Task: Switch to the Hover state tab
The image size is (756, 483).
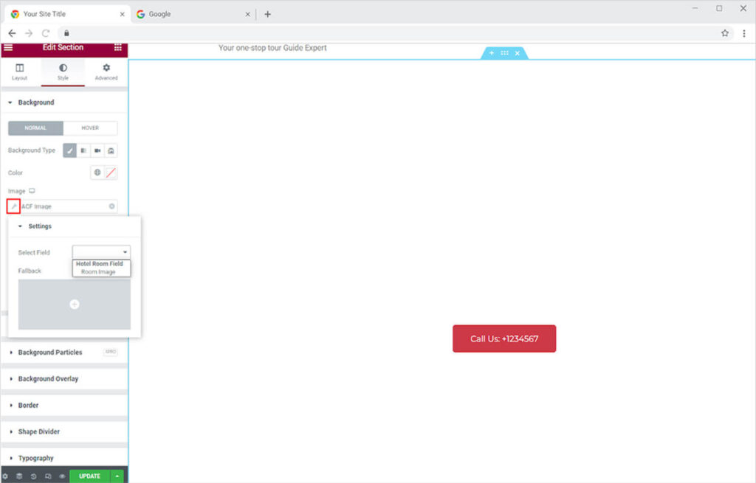Action: 90,128
